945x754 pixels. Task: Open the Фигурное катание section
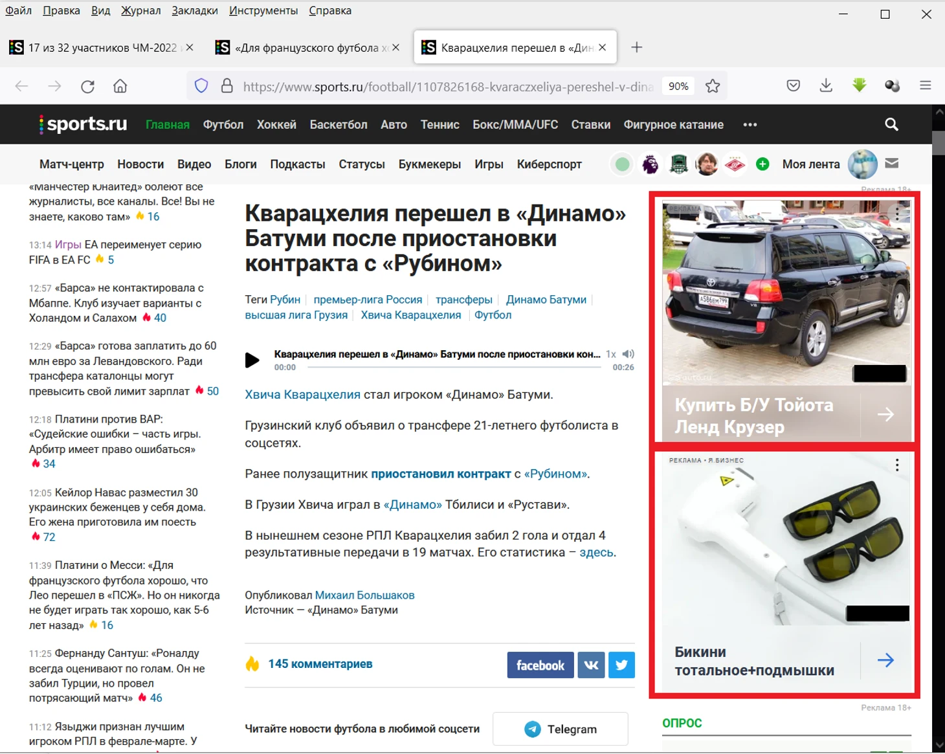674,125
